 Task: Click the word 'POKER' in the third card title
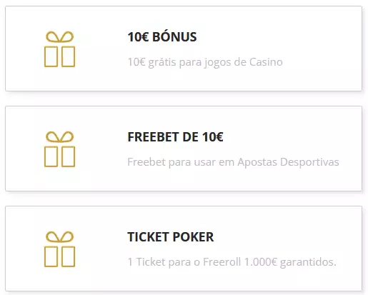coord(193,237)
